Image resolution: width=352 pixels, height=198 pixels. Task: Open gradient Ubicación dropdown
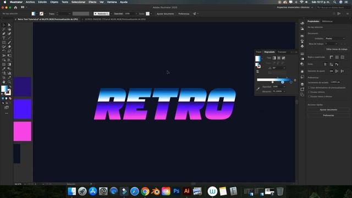coord(284,91)
